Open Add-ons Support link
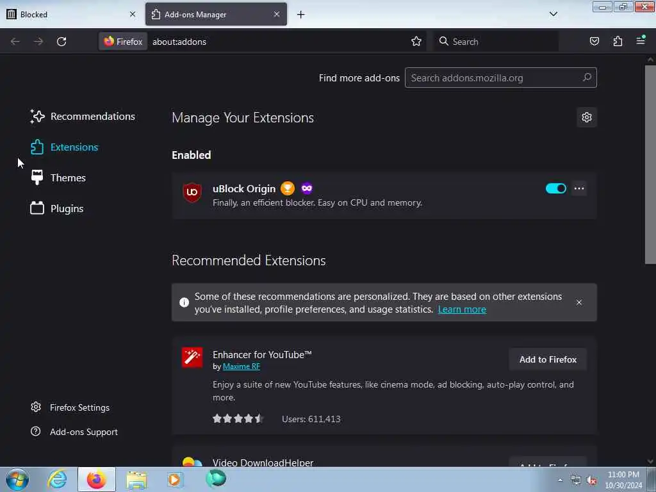This screenshot has height=492, width=656. pos(74,432)
